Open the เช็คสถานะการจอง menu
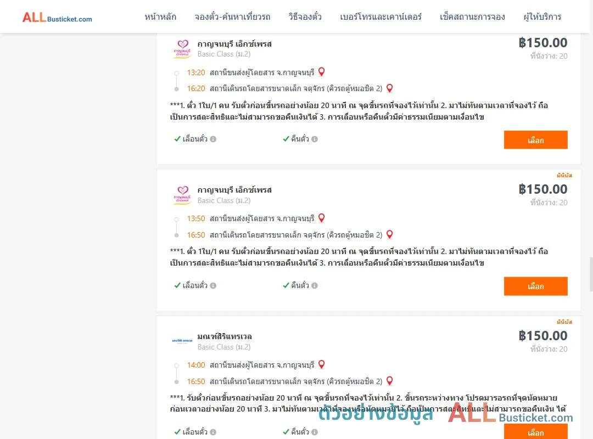 click(x=472, y=17)
